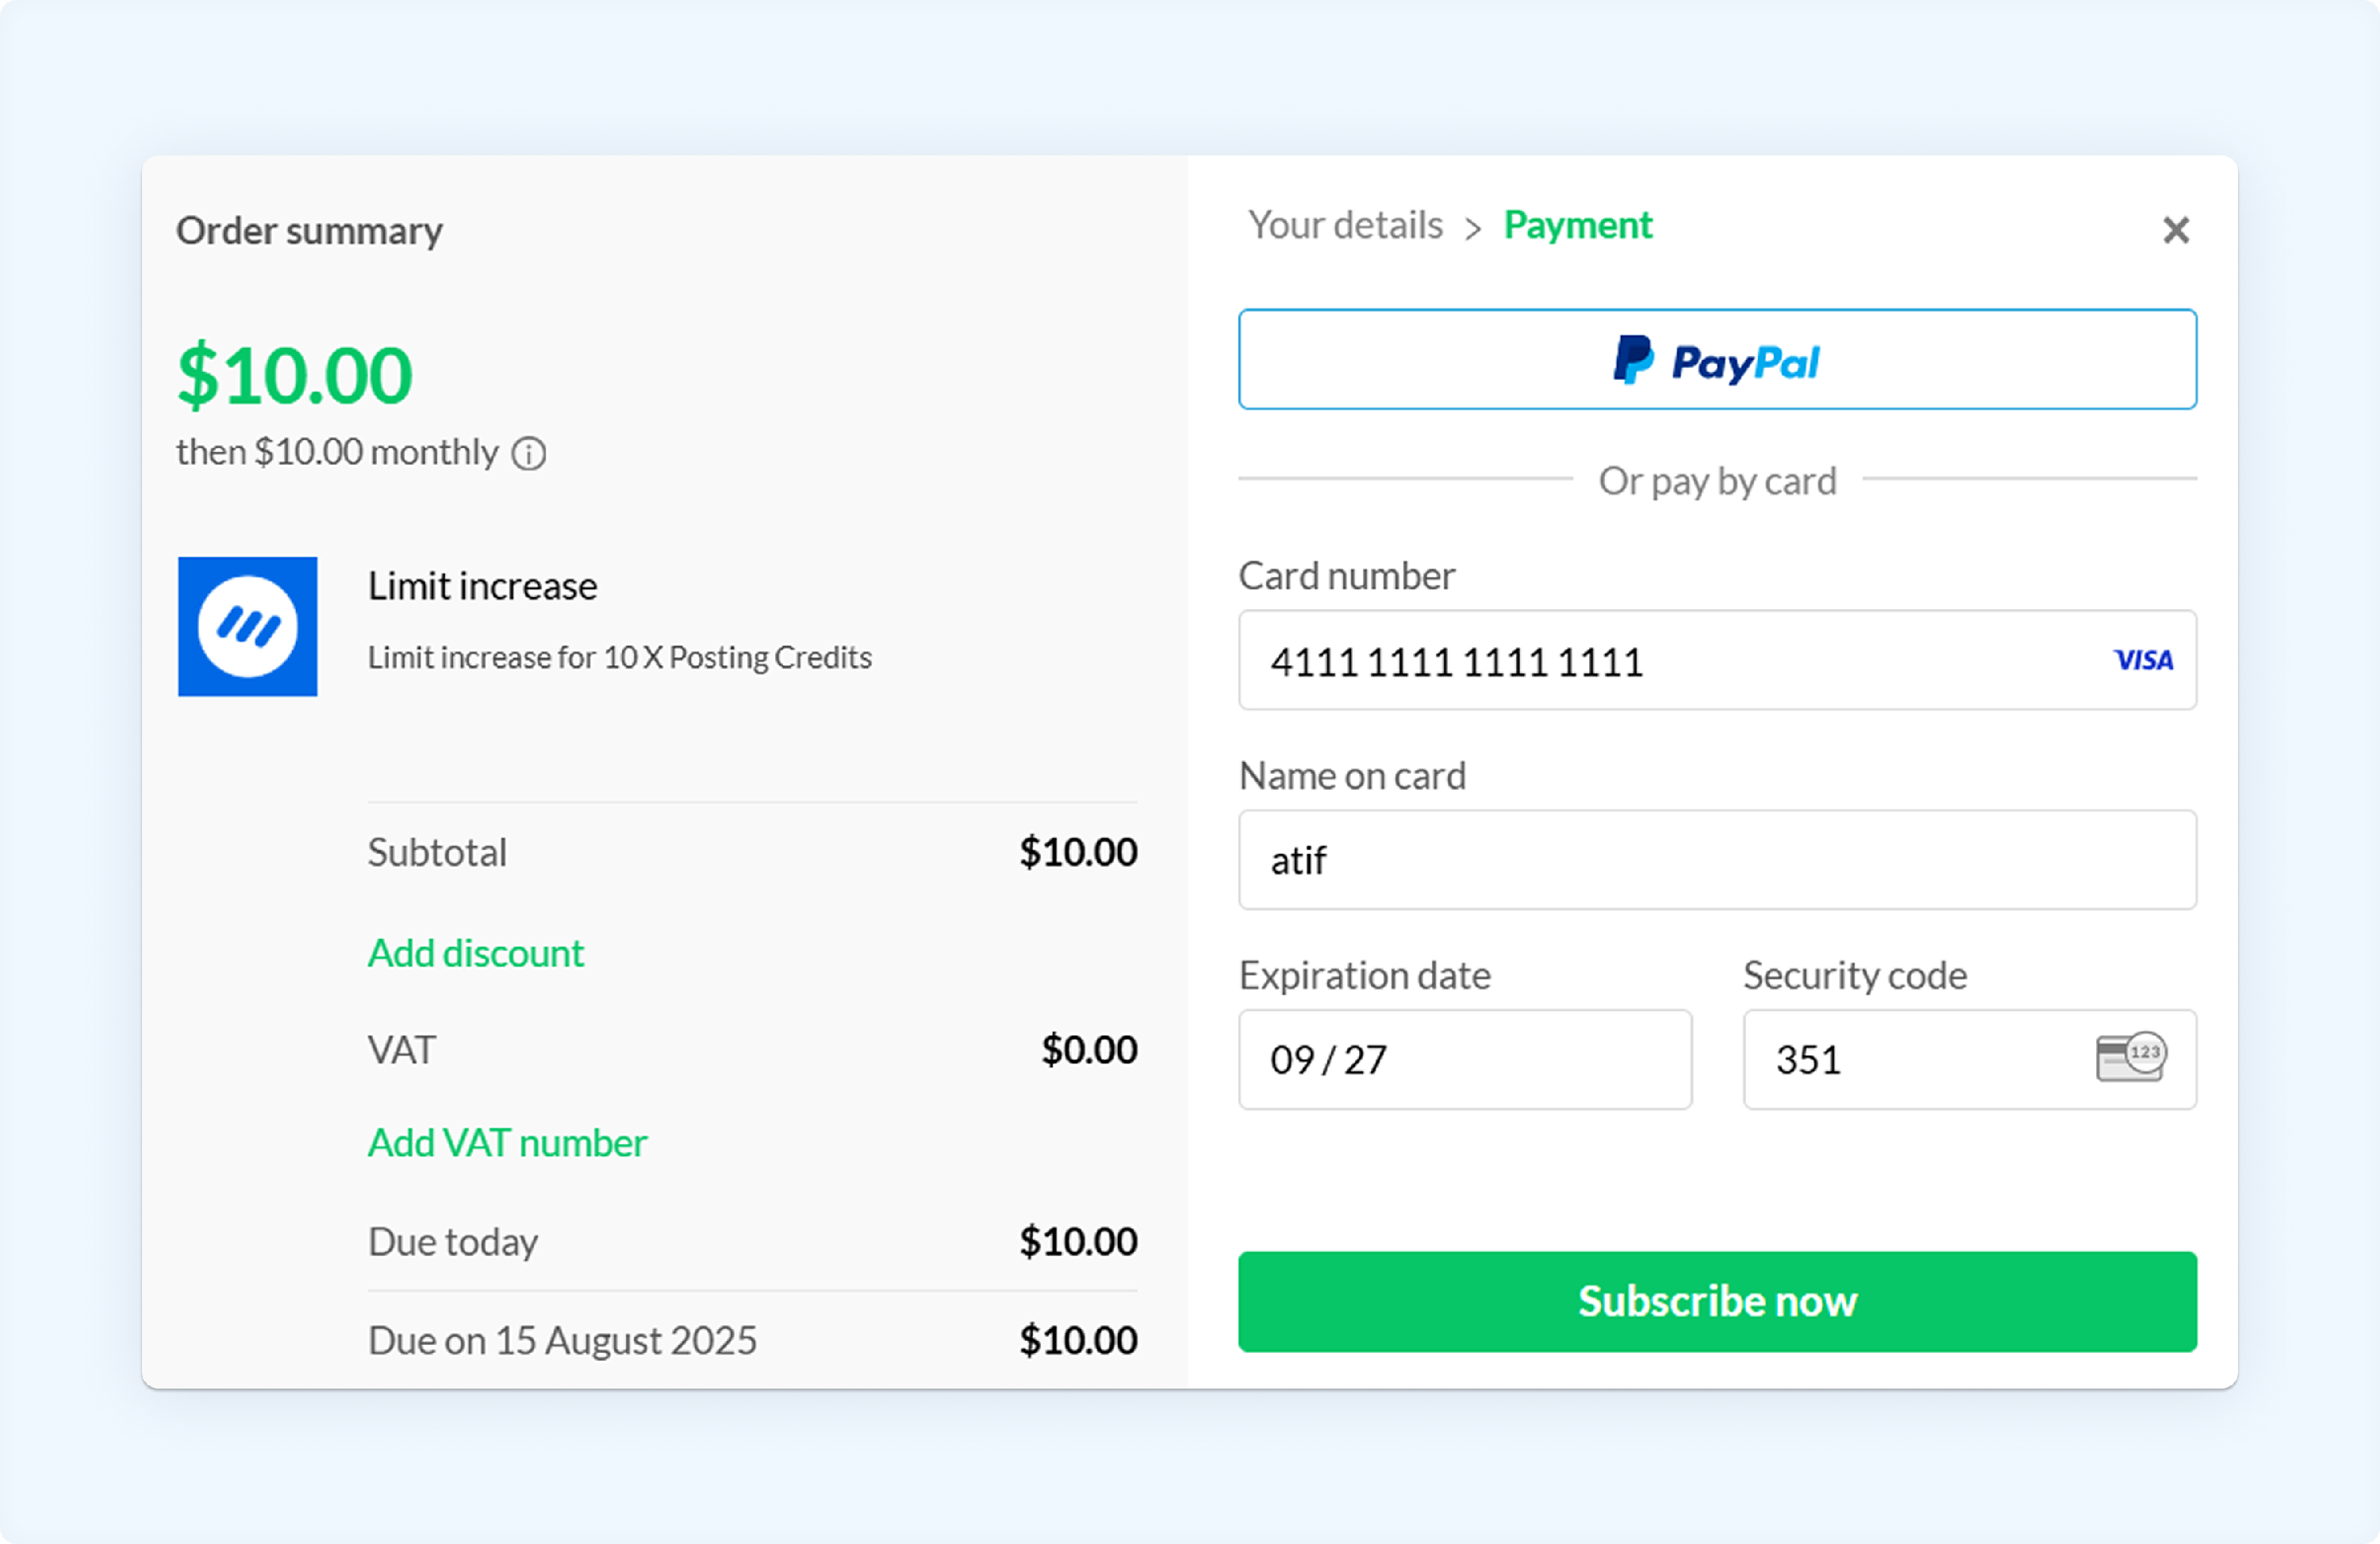Click the Due today amount
This screenshot has height=1544, width=2380.
point(1078,1241)
